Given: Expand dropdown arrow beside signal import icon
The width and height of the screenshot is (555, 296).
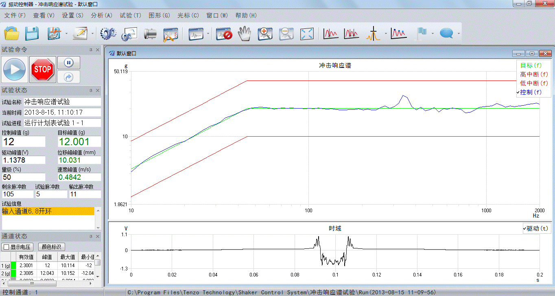Looking at the screenshot, I should [x=66, y=34].
